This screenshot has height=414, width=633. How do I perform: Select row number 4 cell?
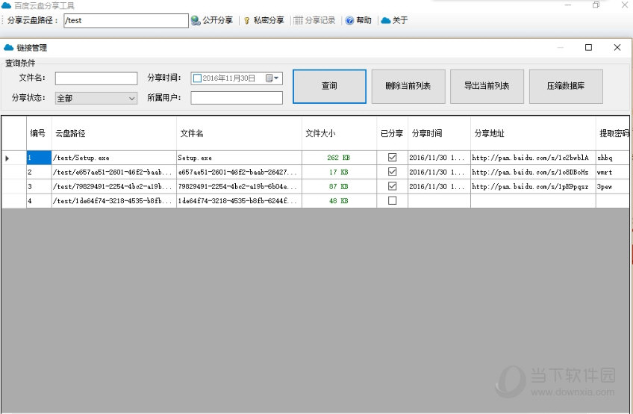(39, 201)
